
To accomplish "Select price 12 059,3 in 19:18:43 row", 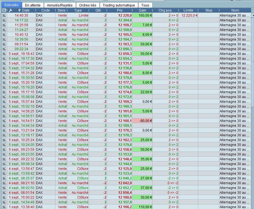I will [125, 54].
